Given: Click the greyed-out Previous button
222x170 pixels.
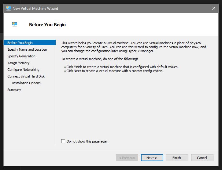Looking at the screenshot, I should click(x=127, y=158).
